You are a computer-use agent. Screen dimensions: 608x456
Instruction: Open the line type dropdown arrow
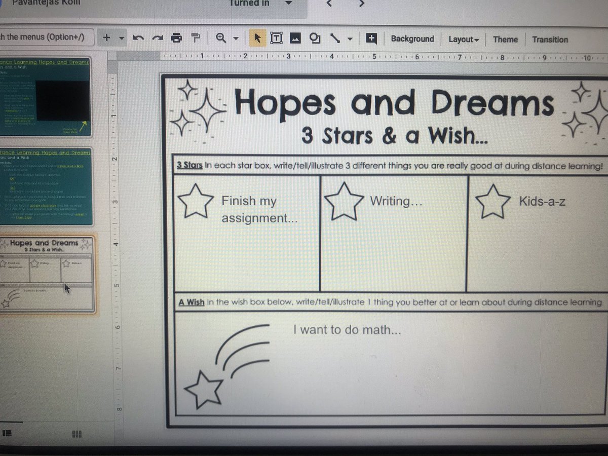tap(350, 39)
